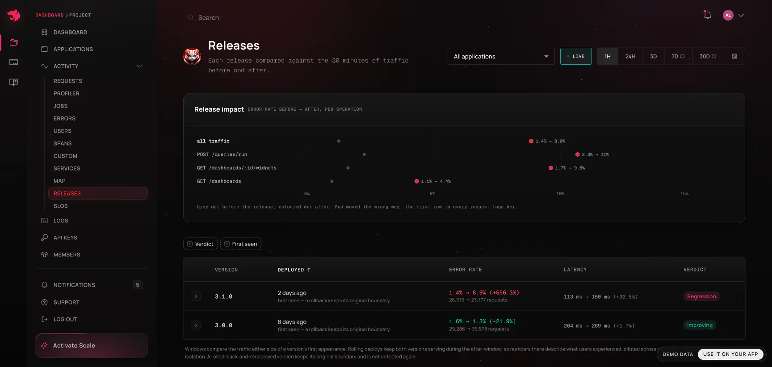Open the user menu chevron
Viewport: 772px width, 367px height.
[x=741, y=15]
